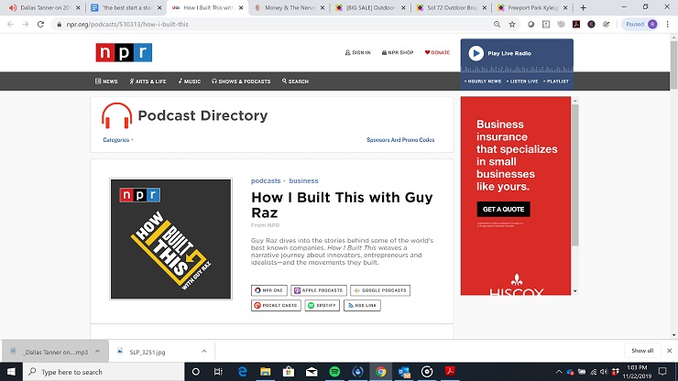Open the Chrome three-dot menu
Image resolution: width=678 pixels, height=381 pixels.
click(x=668, y=24)
